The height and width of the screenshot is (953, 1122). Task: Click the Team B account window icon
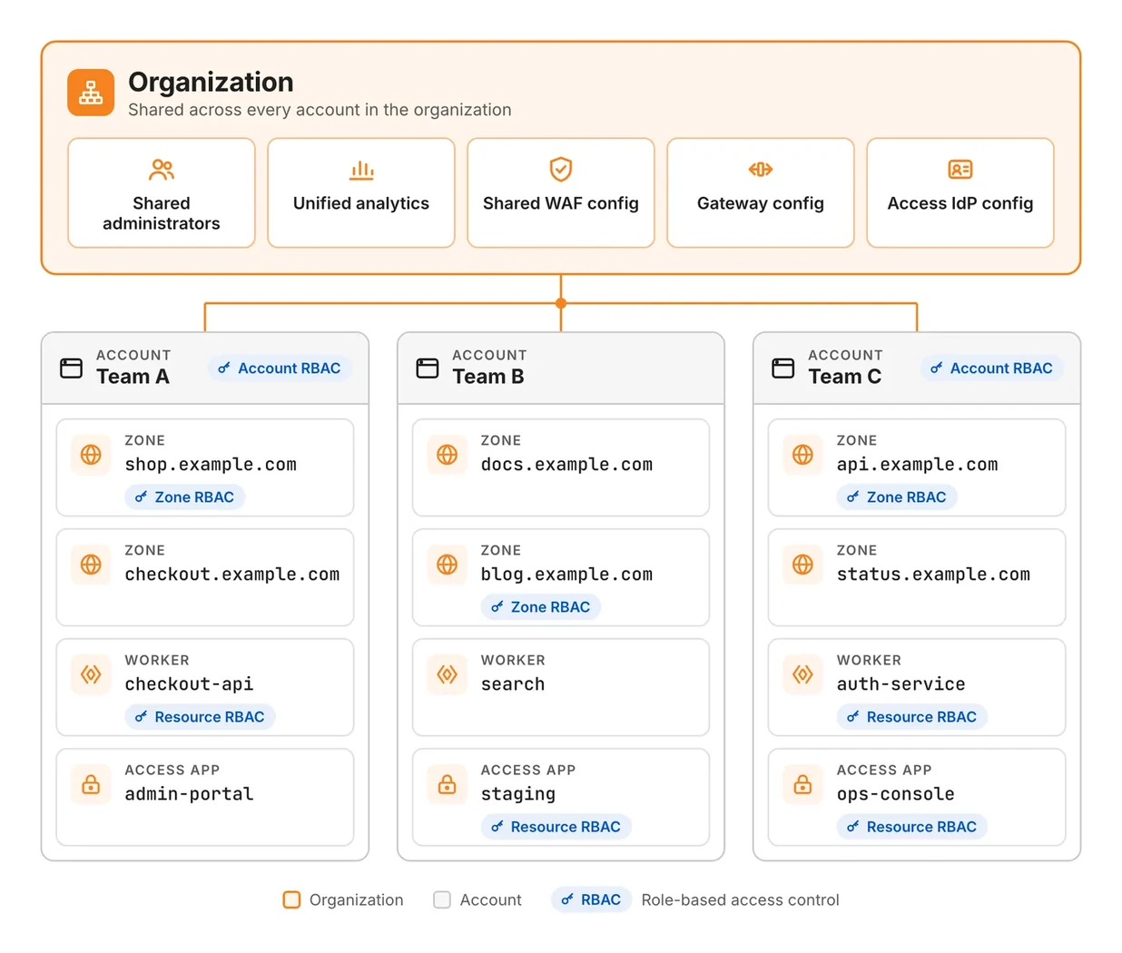(428, 368)
